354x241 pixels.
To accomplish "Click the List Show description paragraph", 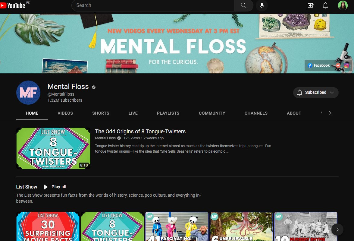I will click(108, 198).
